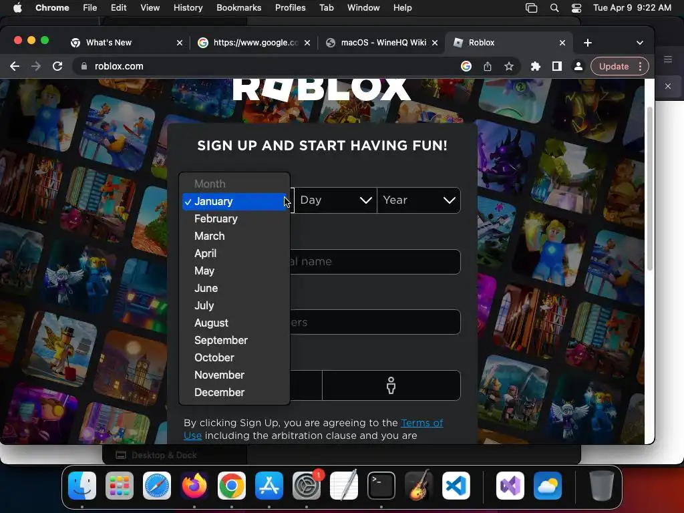Image resolution: width=684 pixels, height=513 pixels.
Task: Click the browser forward arrow
Action: (36, 66)
